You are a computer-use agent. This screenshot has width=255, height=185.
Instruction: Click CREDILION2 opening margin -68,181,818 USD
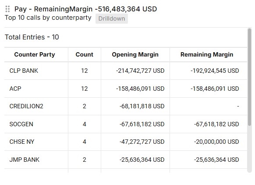pos(142,106)
